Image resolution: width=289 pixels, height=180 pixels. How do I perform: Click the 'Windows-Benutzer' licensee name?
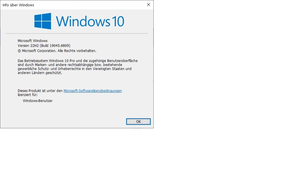(38, 101)
